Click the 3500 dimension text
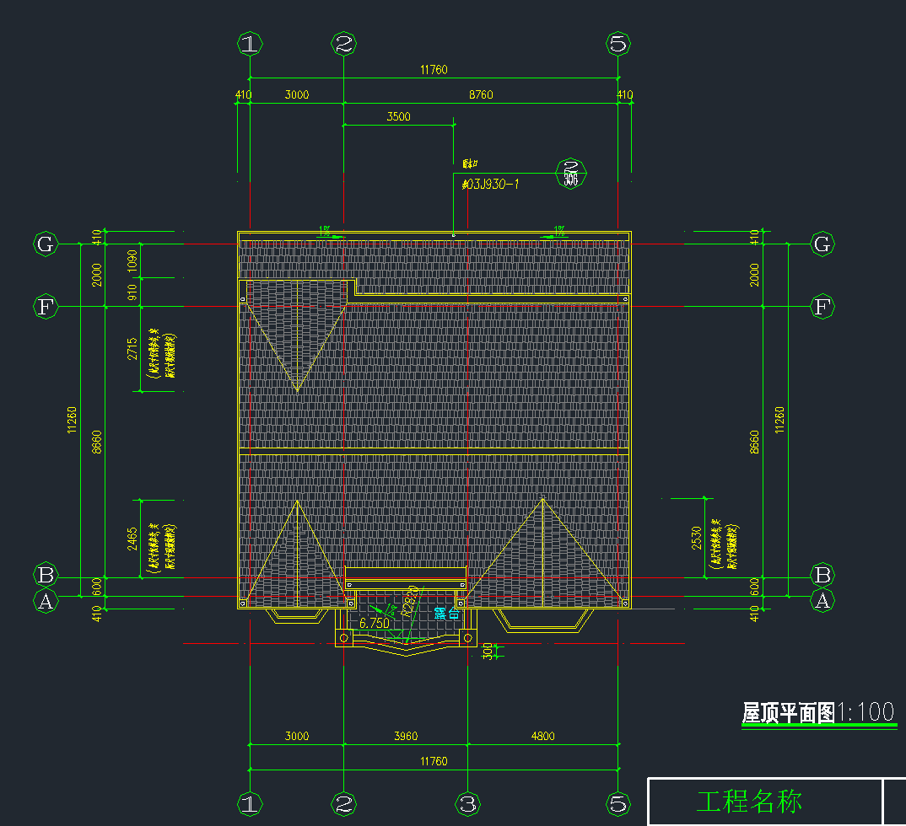 (398, 116)
